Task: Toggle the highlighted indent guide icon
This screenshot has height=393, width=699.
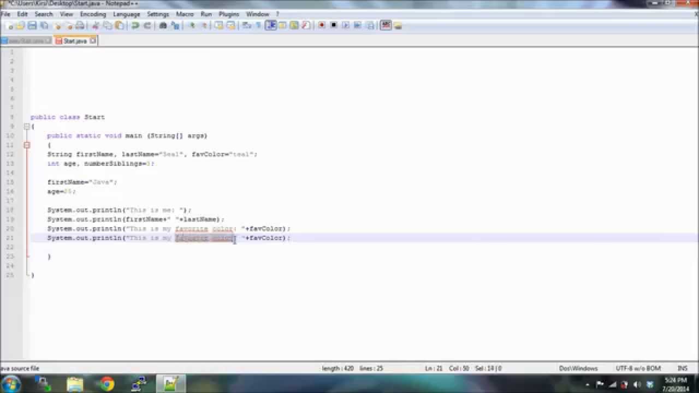Action: coord(271,26)
